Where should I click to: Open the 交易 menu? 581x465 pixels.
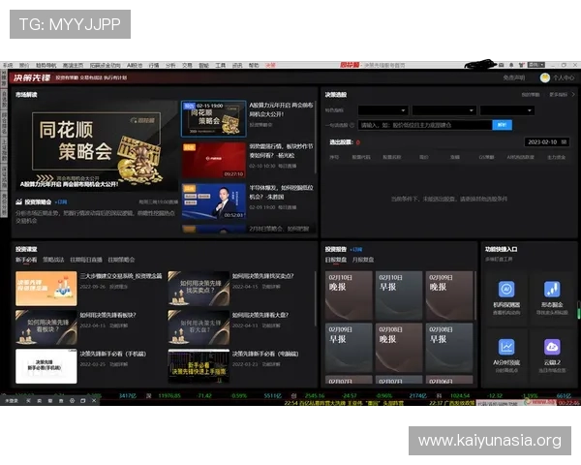pyautogui.click(x=187, y=65)
